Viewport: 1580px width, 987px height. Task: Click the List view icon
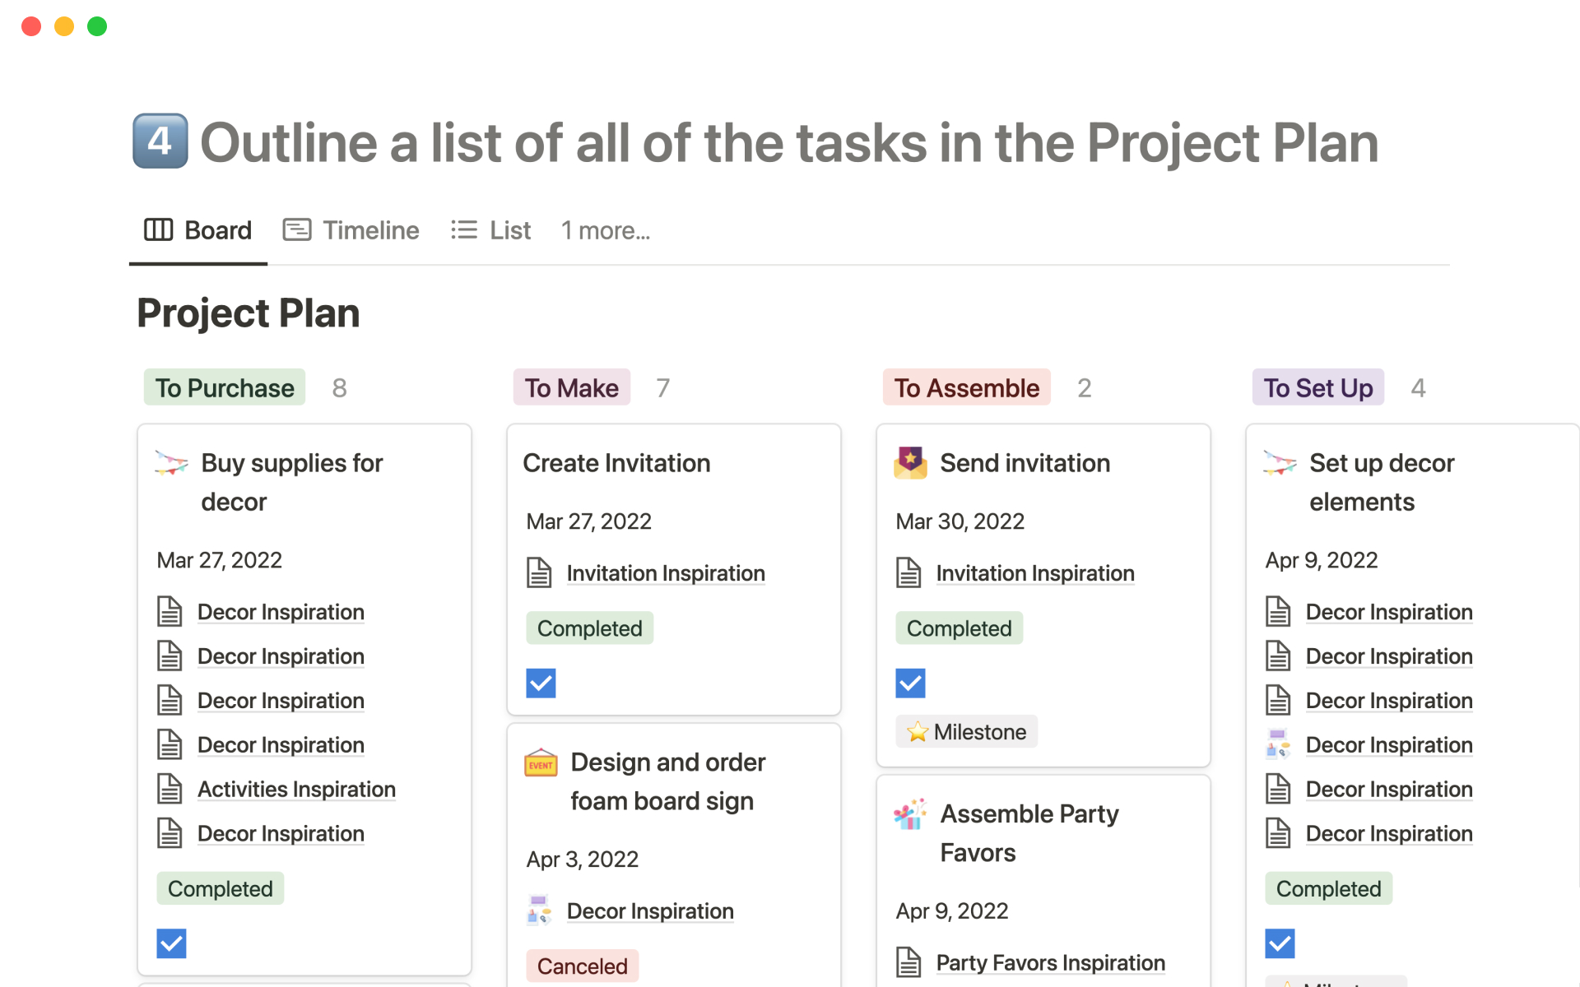(464, 230)
